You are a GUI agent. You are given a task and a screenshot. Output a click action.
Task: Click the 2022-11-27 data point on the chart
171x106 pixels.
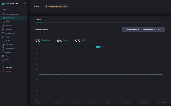click(x=109, y=75)
